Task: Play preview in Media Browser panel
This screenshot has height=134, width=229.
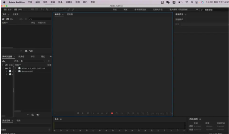Action: pyautogui.click(x=28, y=115)
